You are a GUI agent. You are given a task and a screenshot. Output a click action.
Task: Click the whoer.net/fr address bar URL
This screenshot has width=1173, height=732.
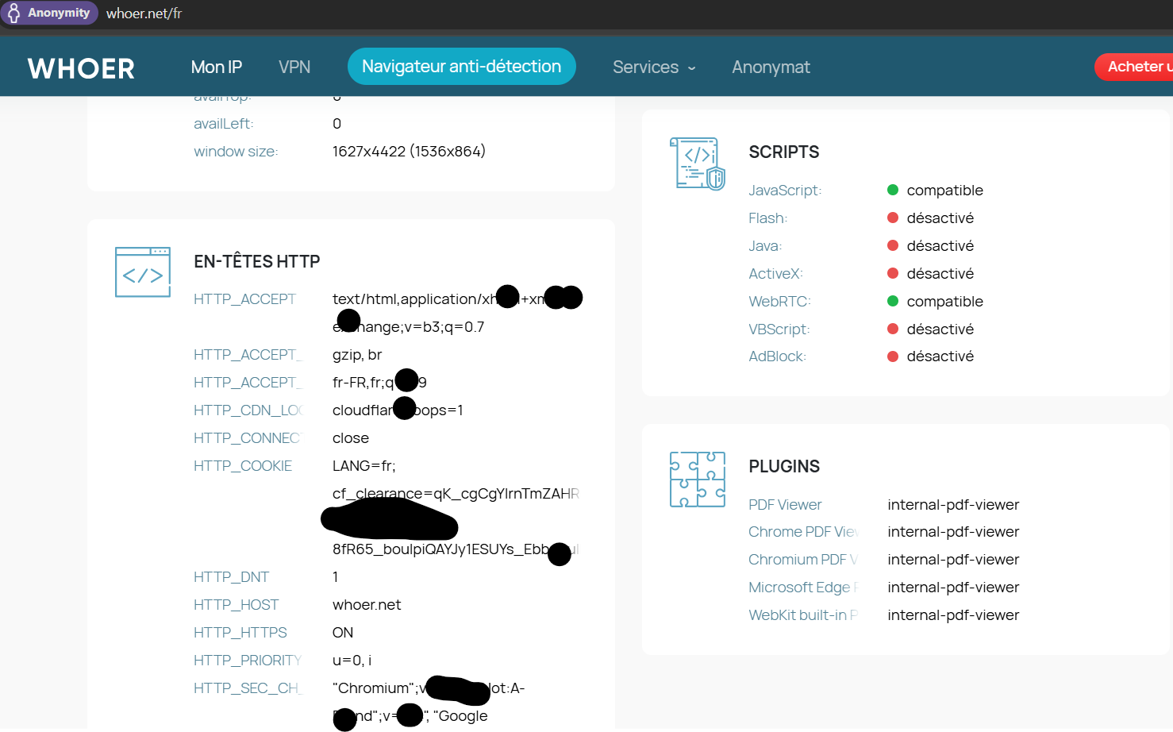144,13
